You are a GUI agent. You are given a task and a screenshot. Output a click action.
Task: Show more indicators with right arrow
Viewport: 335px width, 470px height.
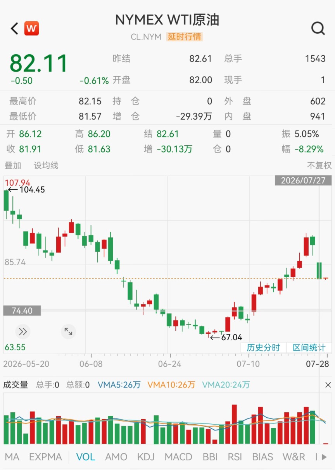point(324,457)
